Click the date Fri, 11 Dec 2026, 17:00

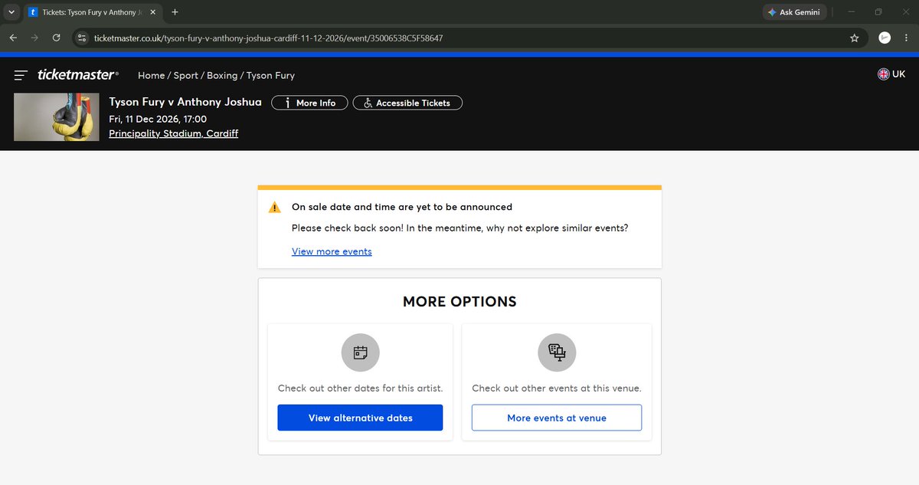coord(158,119)
